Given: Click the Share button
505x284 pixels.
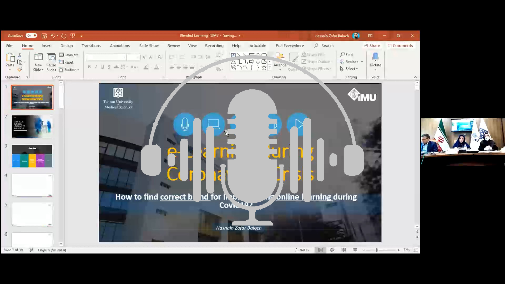Looking at the screenshot, I should pos(372,46).
